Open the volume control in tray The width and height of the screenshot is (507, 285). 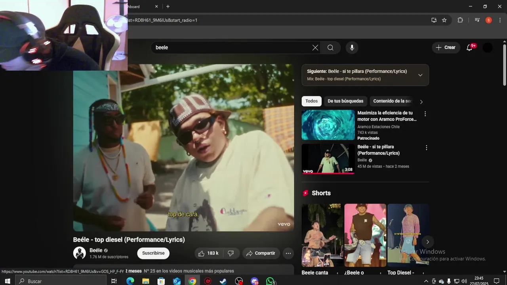(x=464, y=281)
